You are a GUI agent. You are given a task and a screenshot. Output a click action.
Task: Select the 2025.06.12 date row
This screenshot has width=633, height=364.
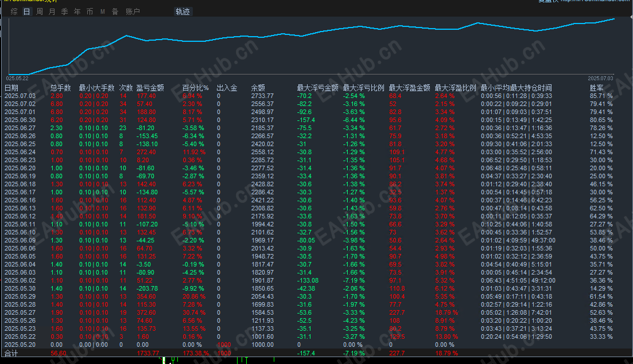[20, 216]
